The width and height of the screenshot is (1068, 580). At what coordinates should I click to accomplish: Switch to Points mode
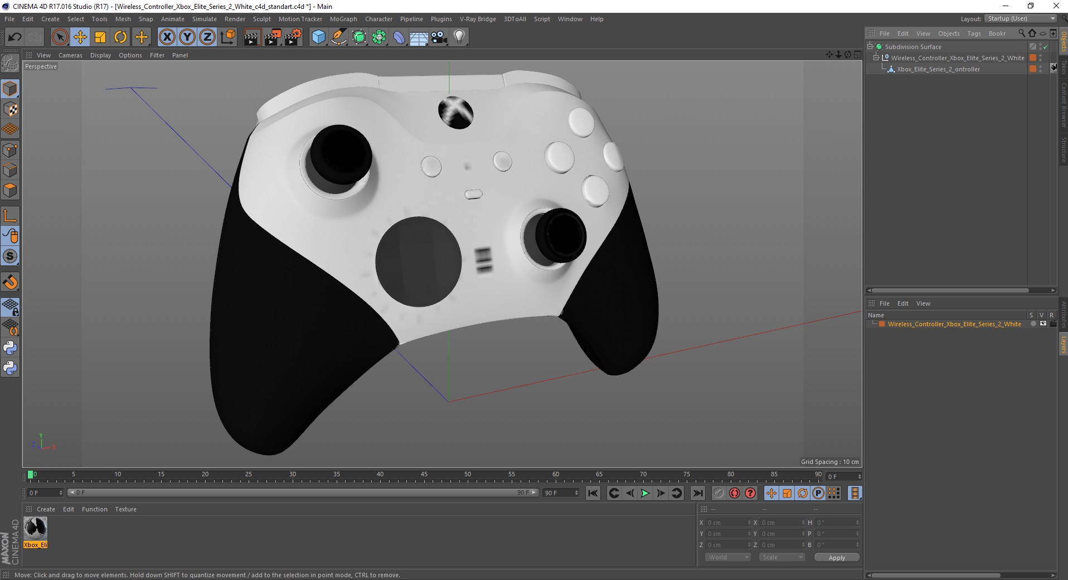click(10, 150)
